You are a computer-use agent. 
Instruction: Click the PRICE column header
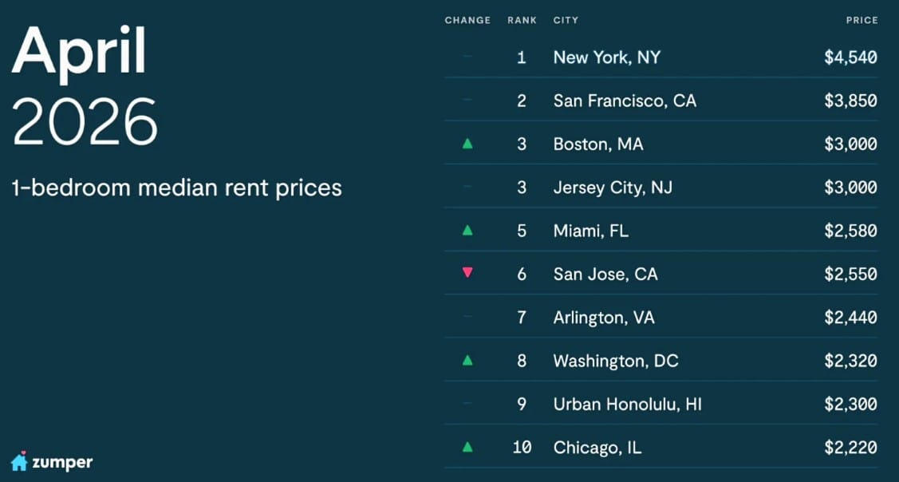[862, 20]
